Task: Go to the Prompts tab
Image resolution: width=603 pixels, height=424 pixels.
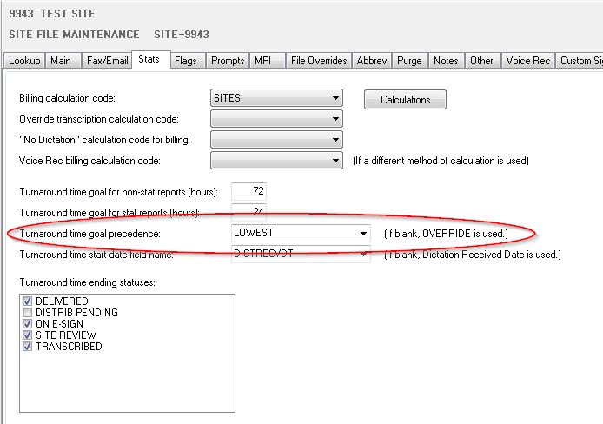Action: (x=227, y=61)
